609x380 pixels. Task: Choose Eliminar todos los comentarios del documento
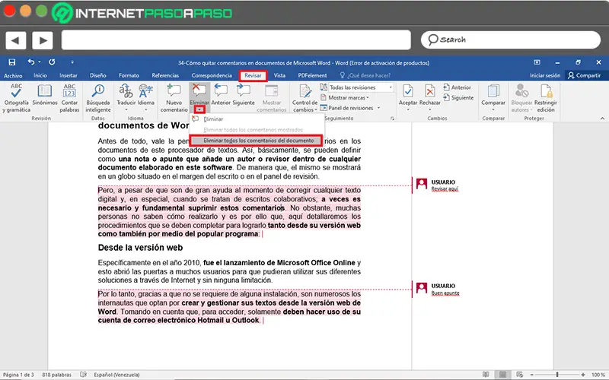[x=257, y=141]
